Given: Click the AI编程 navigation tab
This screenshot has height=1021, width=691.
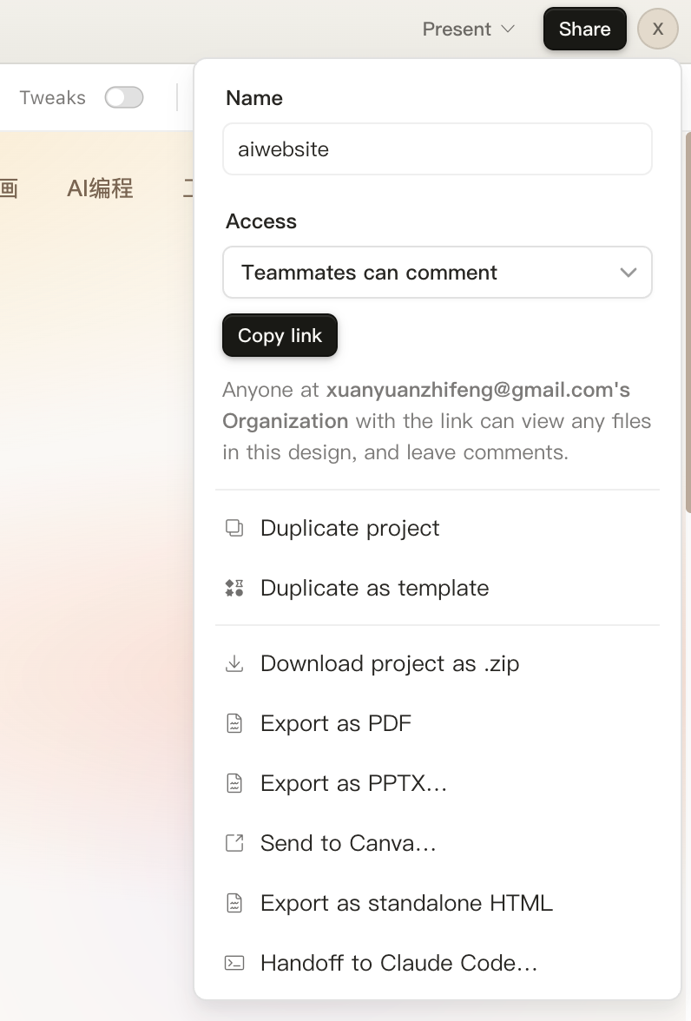Looking at the screenshot, I should (100, 188).
